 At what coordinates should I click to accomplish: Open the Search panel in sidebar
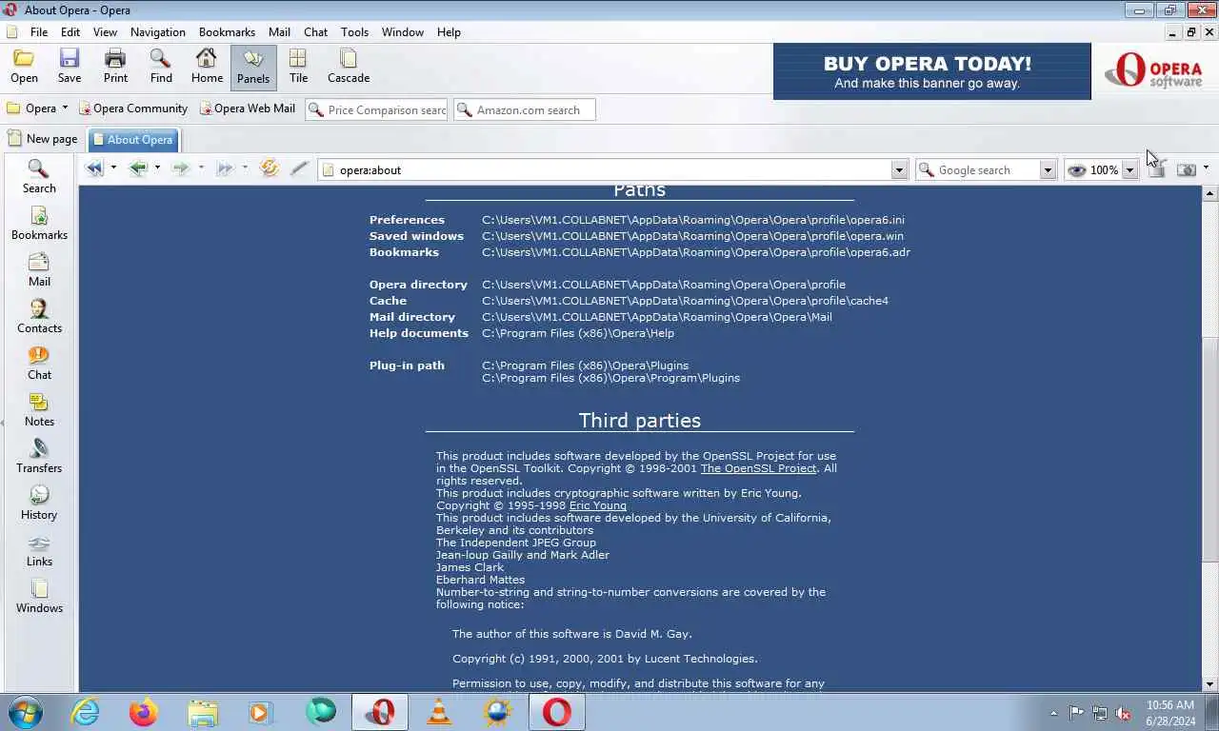[x=39, y=177]
